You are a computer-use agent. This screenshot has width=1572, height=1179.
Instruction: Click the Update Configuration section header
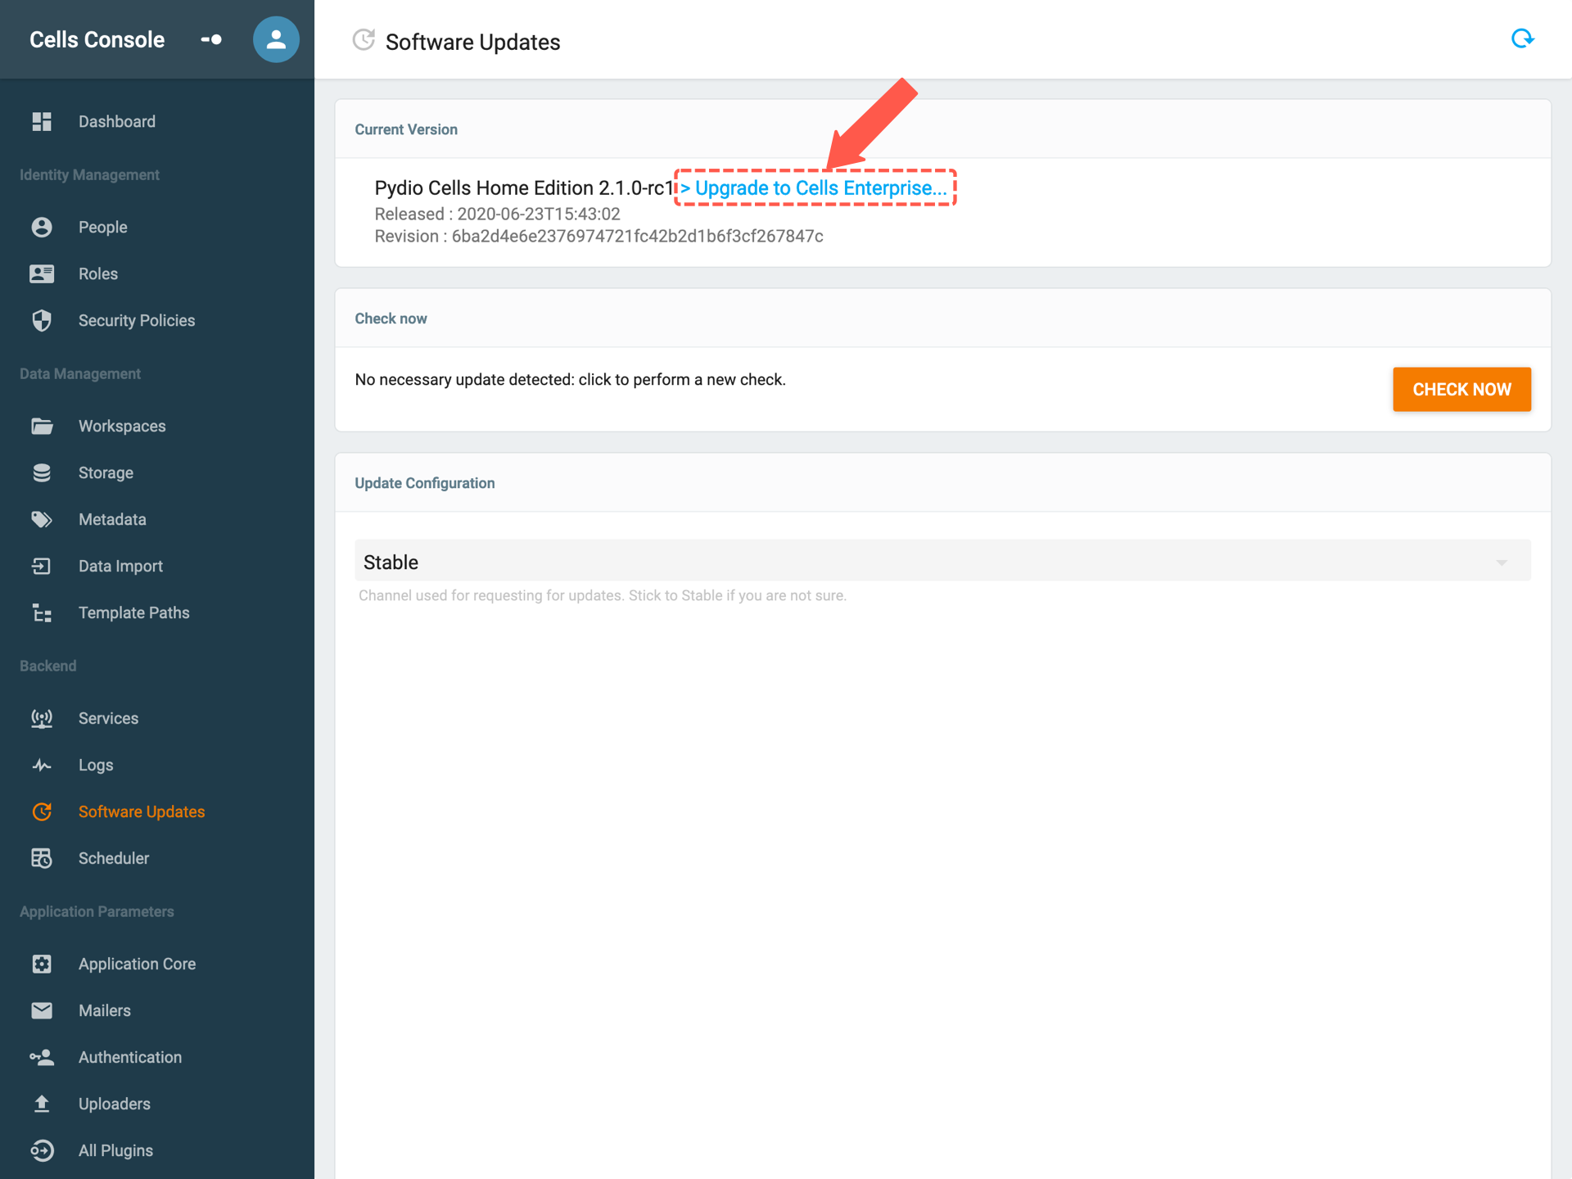(x=425, y=483)
